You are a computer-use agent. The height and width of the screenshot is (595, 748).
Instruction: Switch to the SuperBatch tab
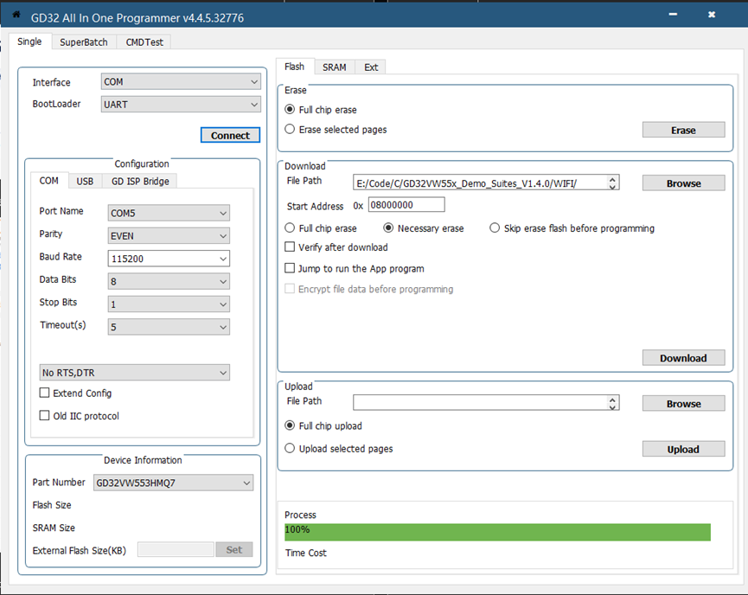[84, 42]
